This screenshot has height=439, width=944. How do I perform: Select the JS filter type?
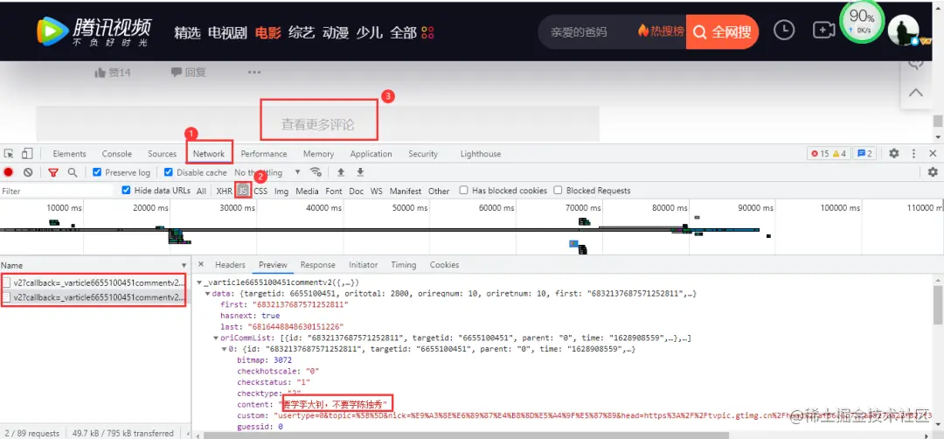click(x=243, y=191)
